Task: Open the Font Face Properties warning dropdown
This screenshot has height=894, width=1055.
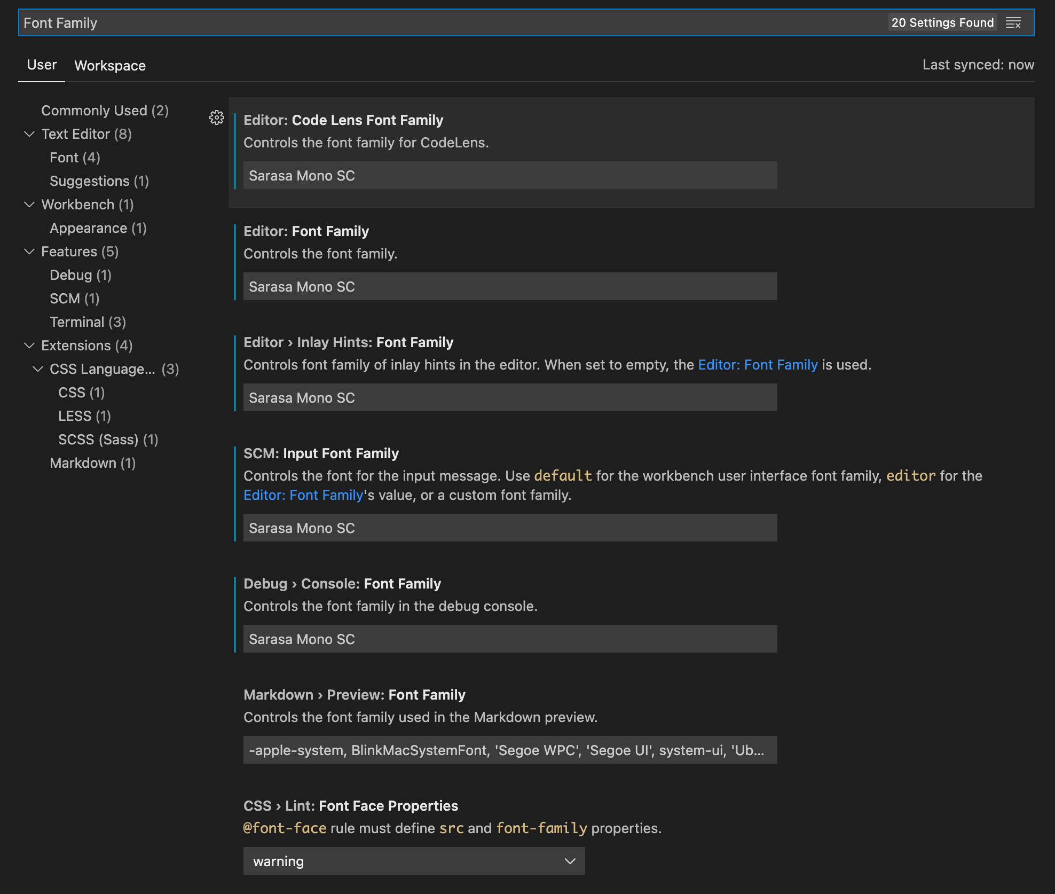Action: [x=414, y=861]
